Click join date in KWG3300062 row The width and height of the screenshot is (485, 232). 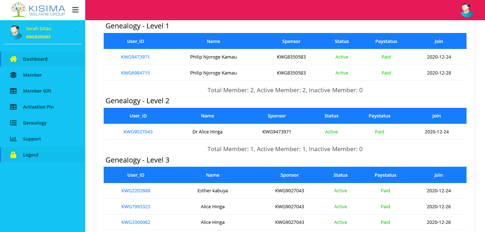coord(439,222)
